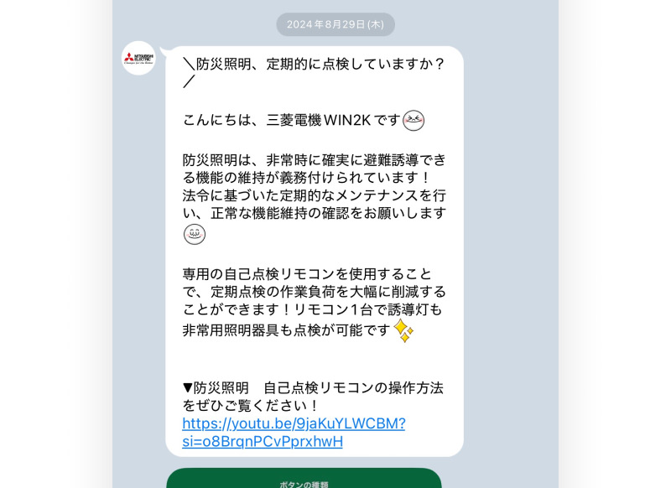Click the をぜひご覧ください！ text line
The image size is (671, 488).
pyautogui.click(x=251, y=406)
